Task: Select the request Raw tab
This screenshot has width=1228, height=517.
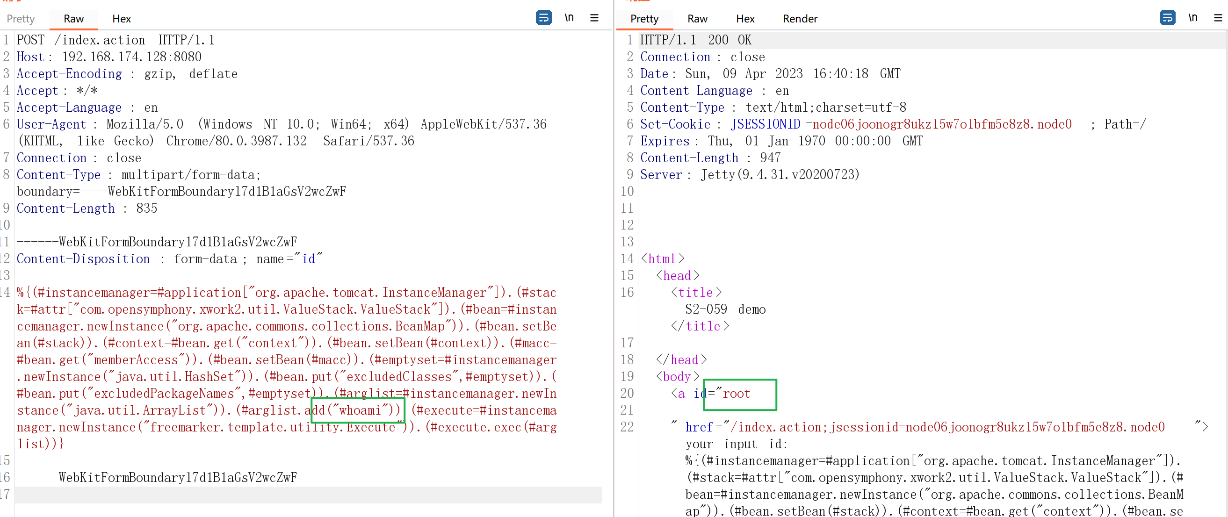Action: [x=73, y=19]
